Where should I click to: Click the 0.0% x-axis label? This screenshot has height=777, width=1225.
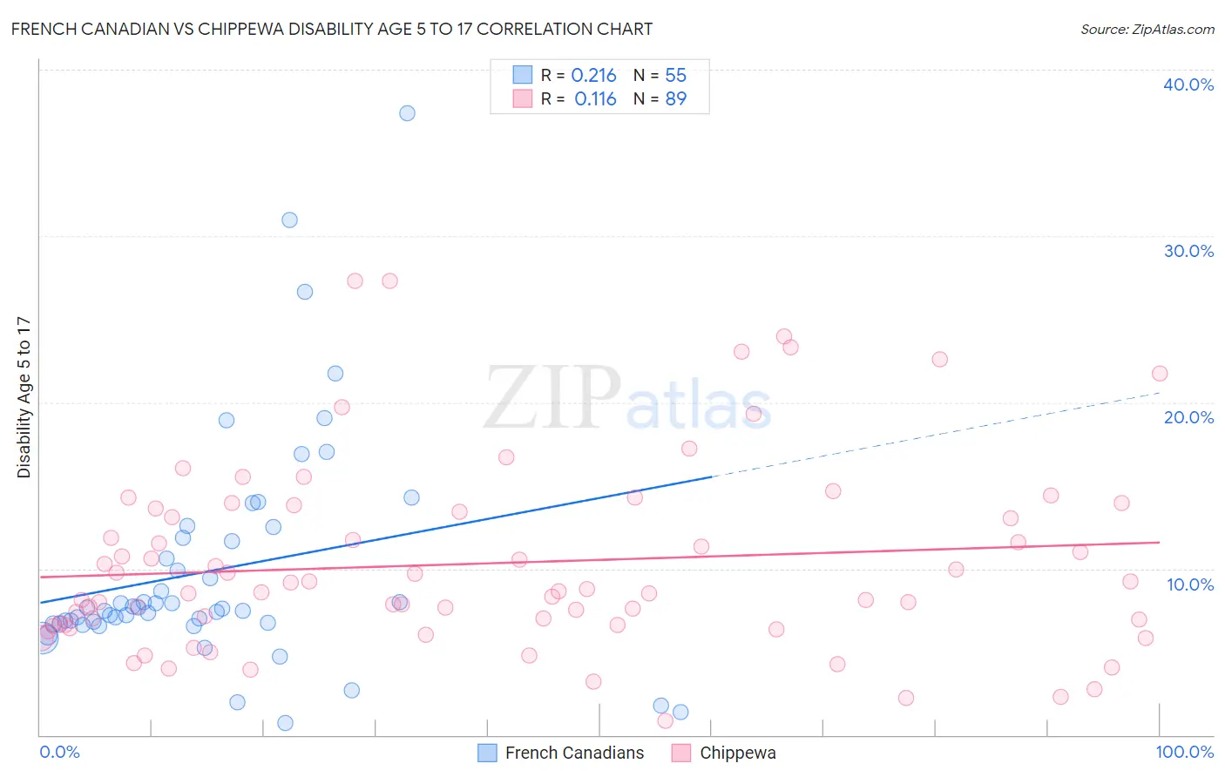point(59,752)
